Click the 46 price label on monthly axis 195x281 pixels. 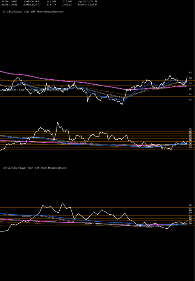[x=190, y=205]
